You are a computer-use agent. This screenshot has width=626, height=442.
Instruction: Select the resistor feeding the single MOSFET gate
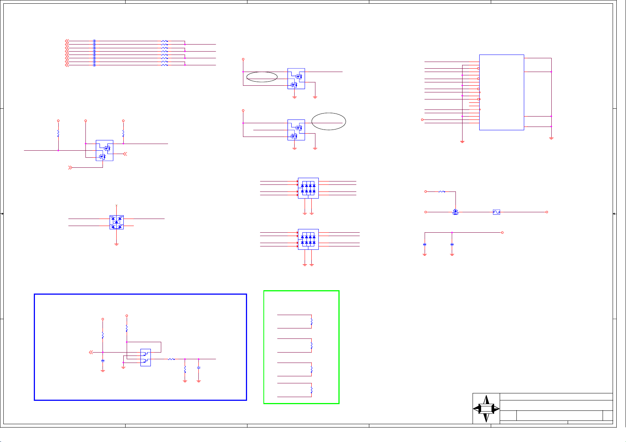pyautogui.click(x=442, y=191)
